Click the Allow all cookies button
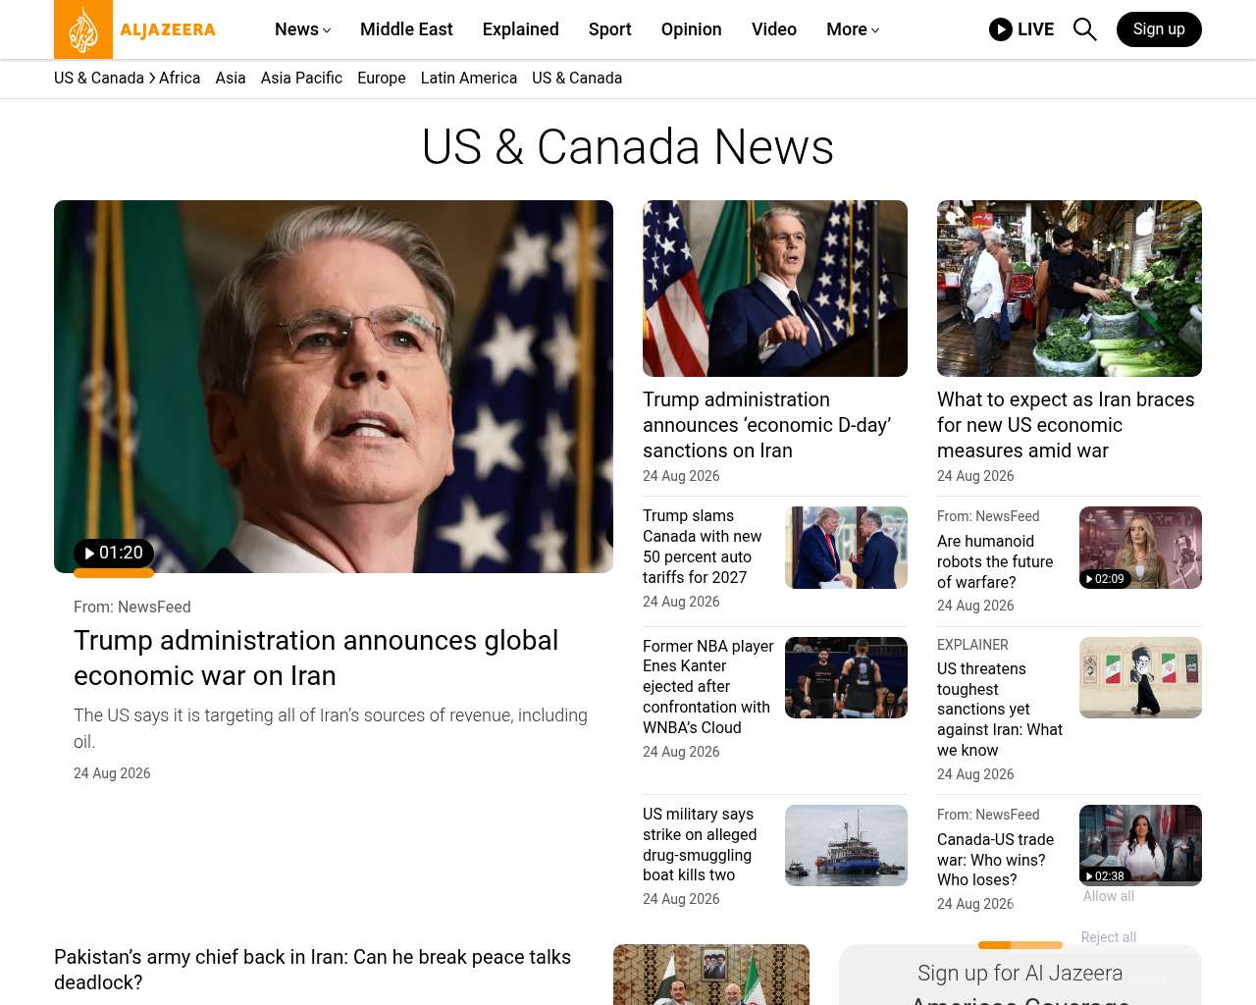This screenshot has width=1256, height=1005. [x=1109, y=896]
